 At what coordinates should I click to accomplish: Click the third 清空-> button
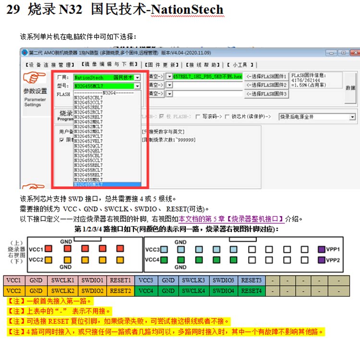(x=156, y=94)
